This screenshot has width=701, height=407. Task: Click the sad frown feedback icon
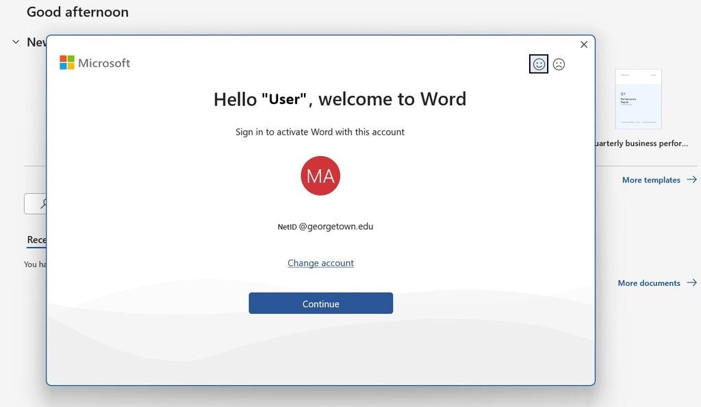559,64
